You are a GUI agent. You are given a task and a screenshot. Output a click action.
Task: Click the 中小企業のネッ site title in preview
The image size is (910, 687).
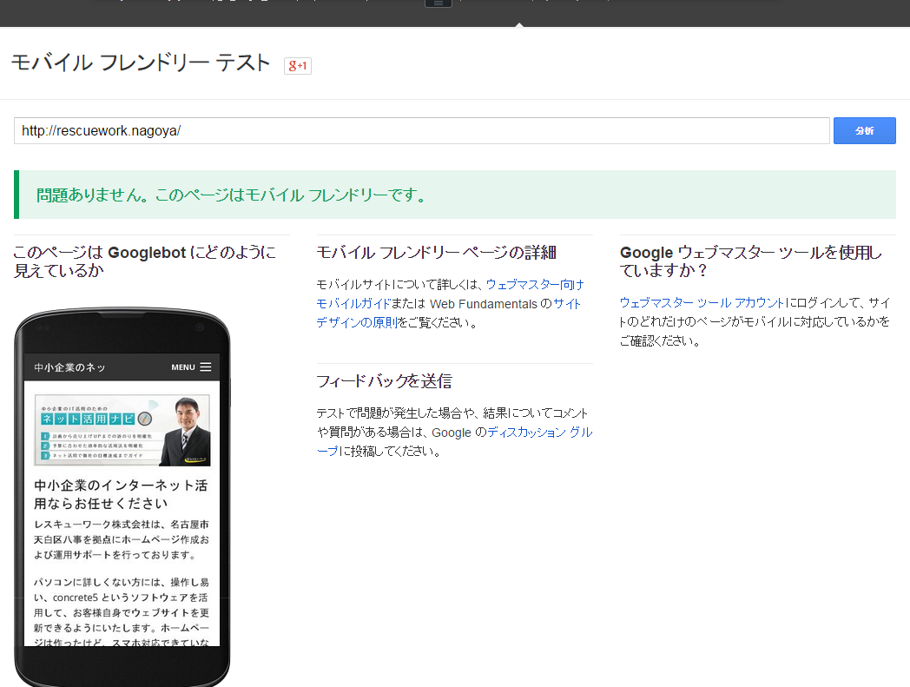pyautogui.click(x=69, y=367)
